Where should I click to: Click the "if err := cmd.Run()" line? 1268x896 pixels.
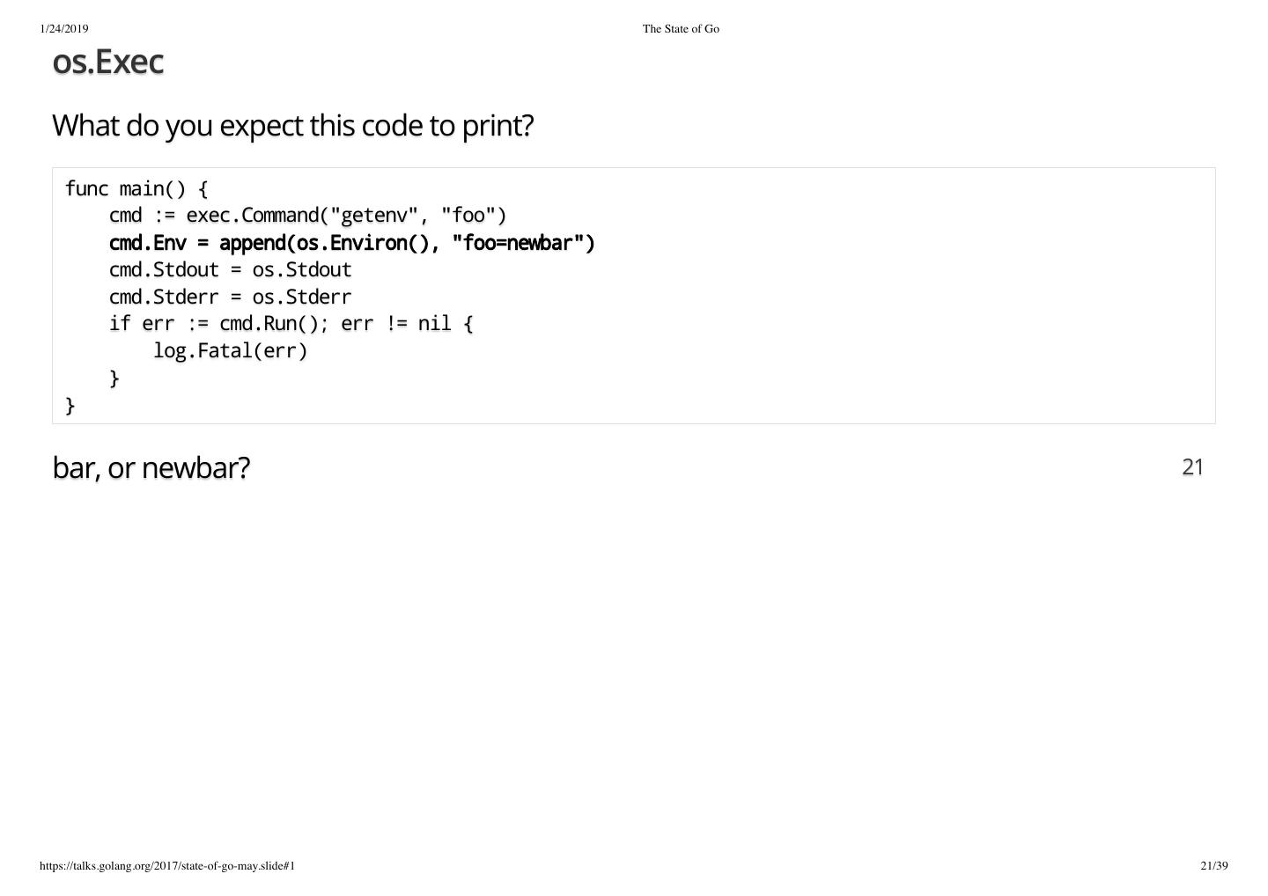click(x=291, y=324)
